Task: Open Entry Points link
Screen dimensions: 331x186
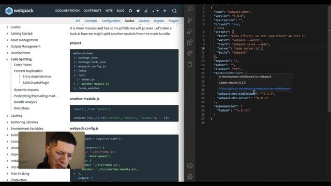Action: point(23,65)
